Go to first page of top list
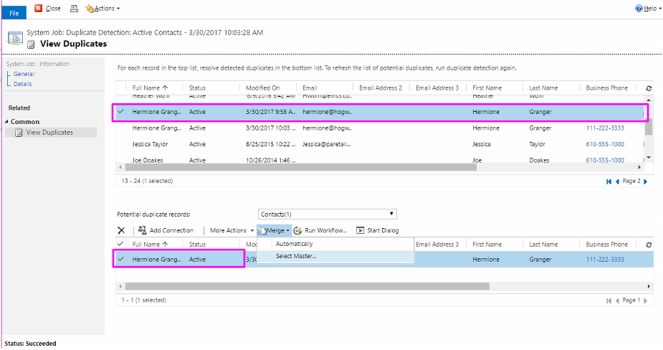 pos(609,181)
